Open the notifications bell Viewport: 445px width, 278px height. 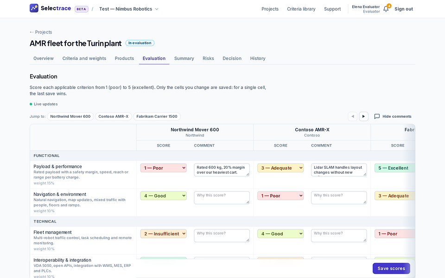[x=386, y=9]
